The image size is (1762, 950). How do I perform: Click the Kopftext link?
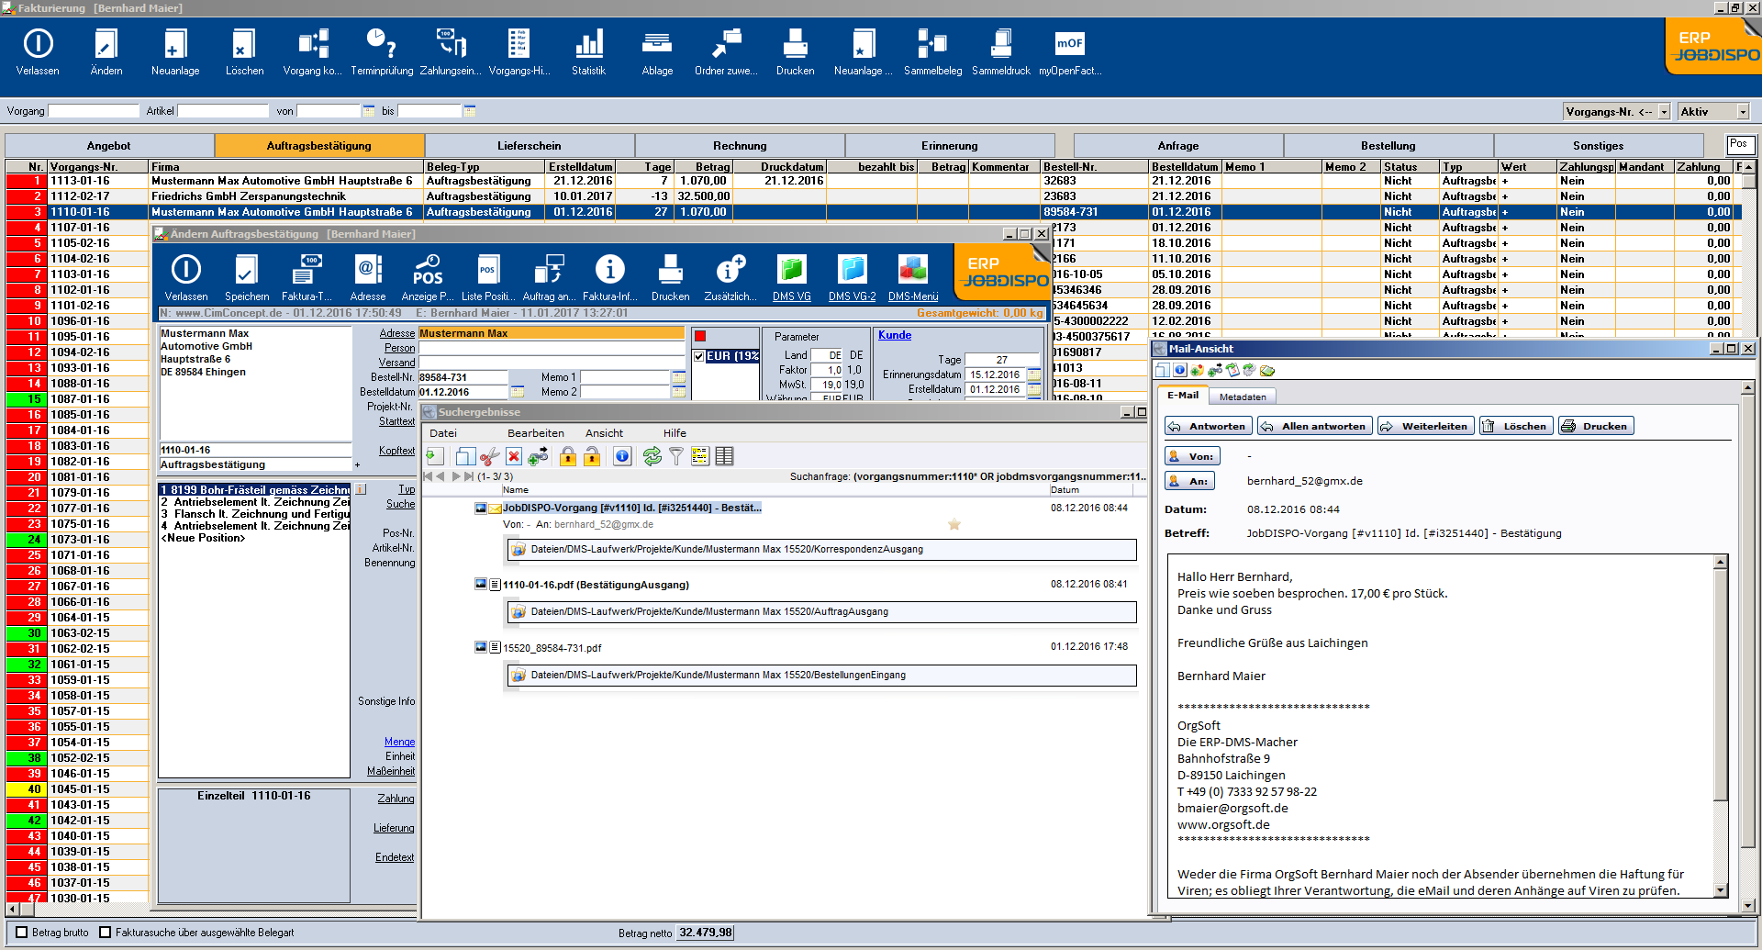[396, 451]
